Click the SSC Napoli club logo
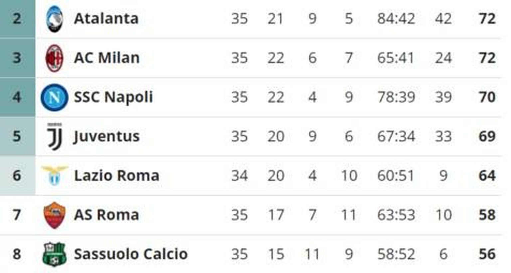Image resolution: width=511 pixels, height=273 pixels. tap(54, 97)
